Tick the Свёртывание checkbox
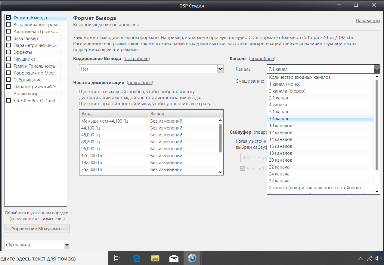This screenshot has width=384, height=265. pyautogui.click(x=8, y=80)
